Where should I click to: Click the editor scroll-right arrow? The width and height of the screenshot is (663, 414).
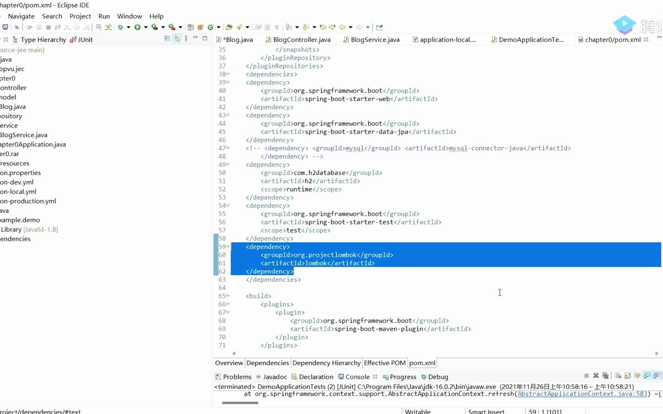(x=656, y=353)
